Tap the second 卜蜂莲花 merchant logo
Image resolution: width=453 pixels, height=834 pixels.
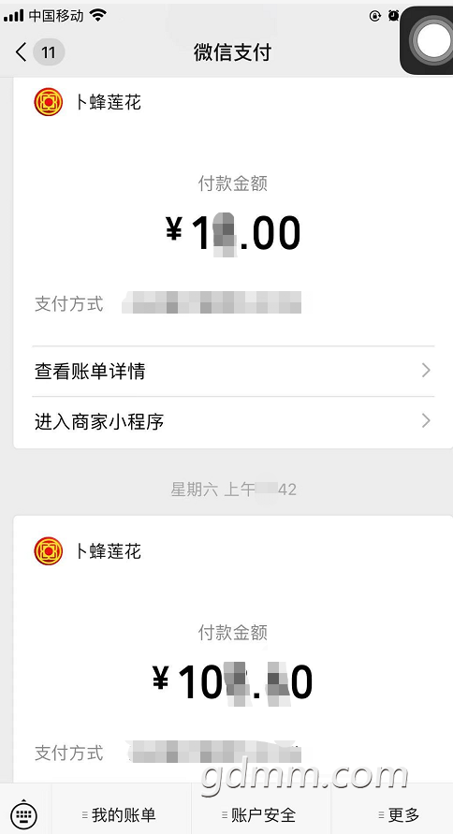pos(49,550)
